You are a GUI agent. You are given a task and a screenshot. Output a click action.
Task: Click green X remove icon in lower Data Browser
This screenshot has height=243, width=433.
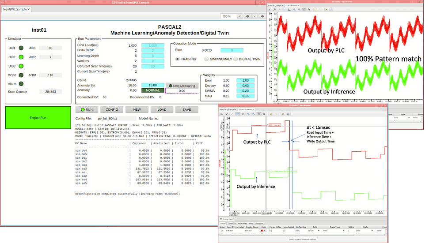pyautogui.click(x=283, y=114)
